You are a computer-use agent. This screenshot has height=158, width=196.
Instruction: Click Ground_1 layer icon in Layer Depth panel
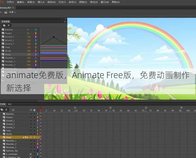coord(3,37)
